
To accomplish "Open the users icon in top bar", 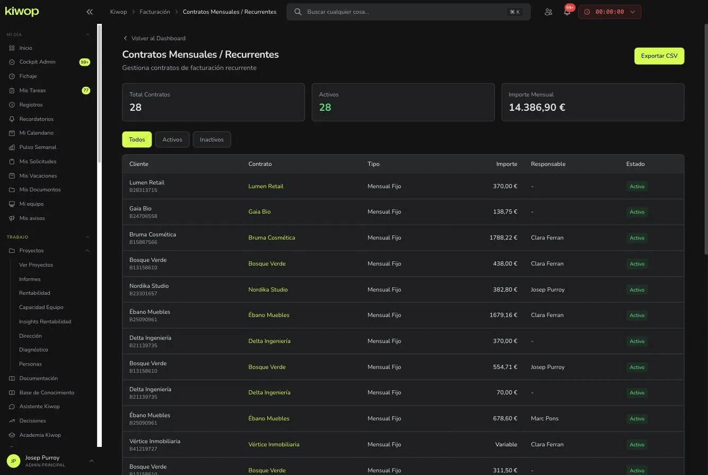I will click(548, 12).
